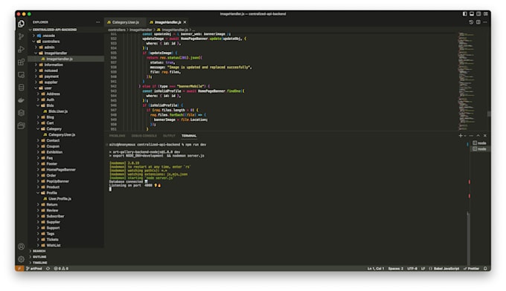Create a new terminal with the plus icon
The image size is (506, 291).
[x=461, y=136]
